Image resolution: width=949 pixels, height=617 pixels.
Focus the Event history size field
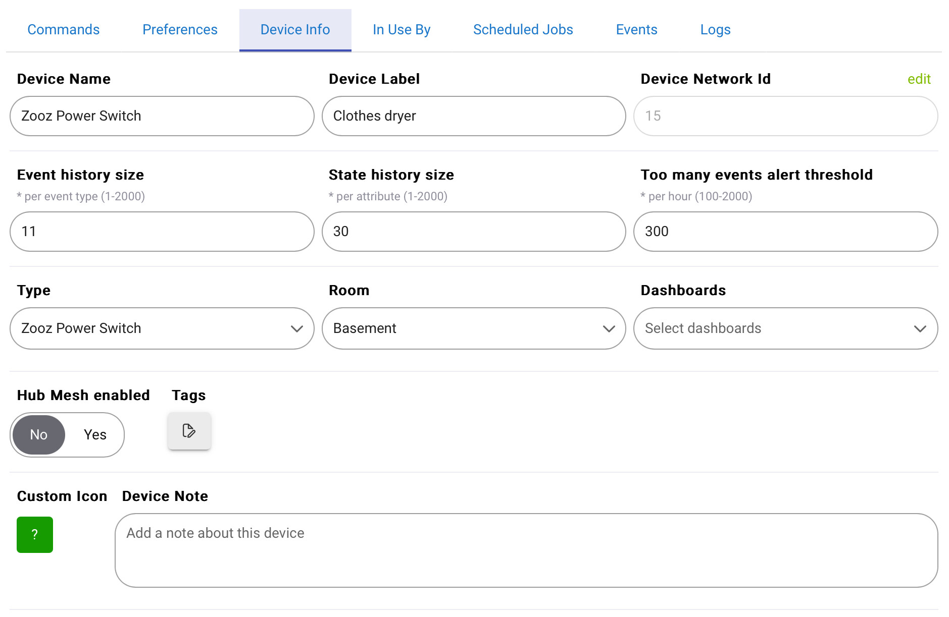click(x=162, y=232)
